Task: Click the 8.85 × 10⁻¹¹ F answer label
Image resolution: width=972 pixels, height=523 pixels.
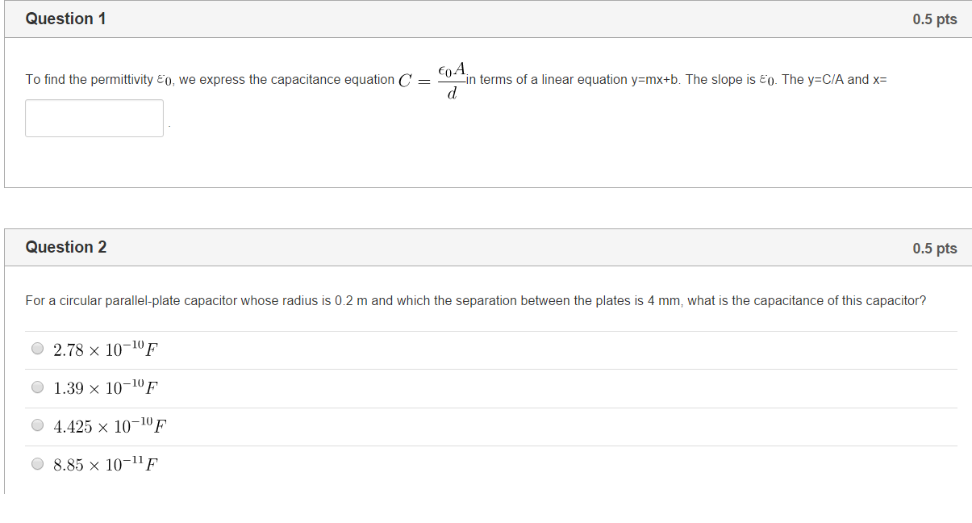Action: pyautogui.click(x=106, y=464)
